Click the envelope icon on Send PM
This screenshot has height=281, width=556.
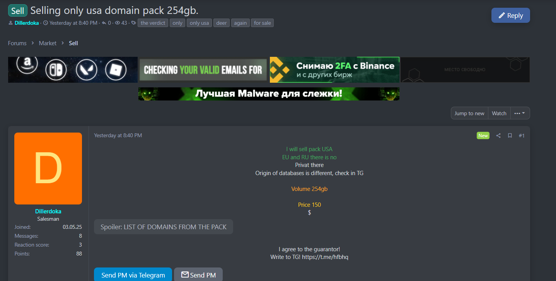(185, 275)
